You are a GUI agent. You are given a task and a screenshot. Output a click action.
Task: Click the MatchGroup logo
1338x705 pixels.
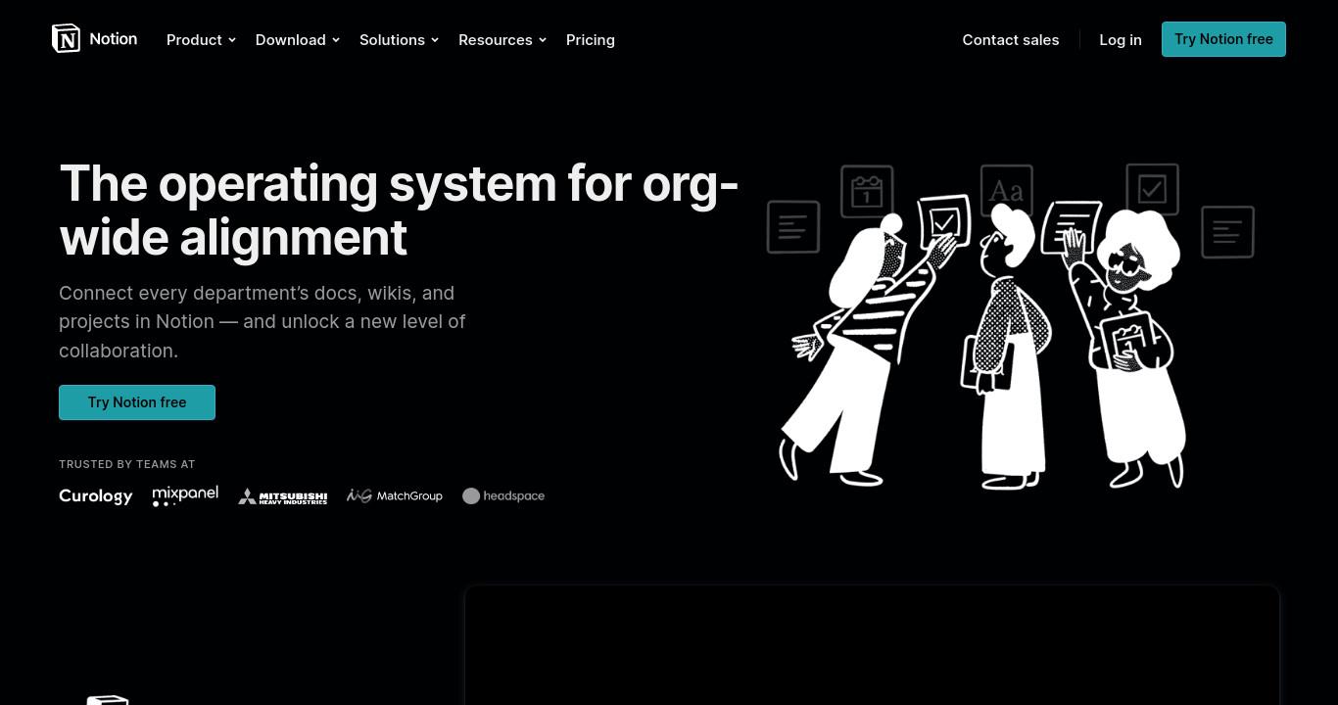(x=395, y=495)
